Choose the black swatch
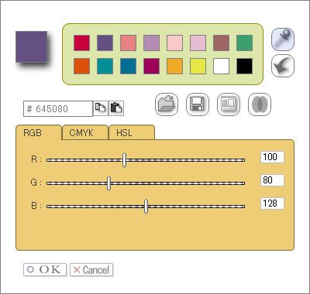 coord(244,67)
